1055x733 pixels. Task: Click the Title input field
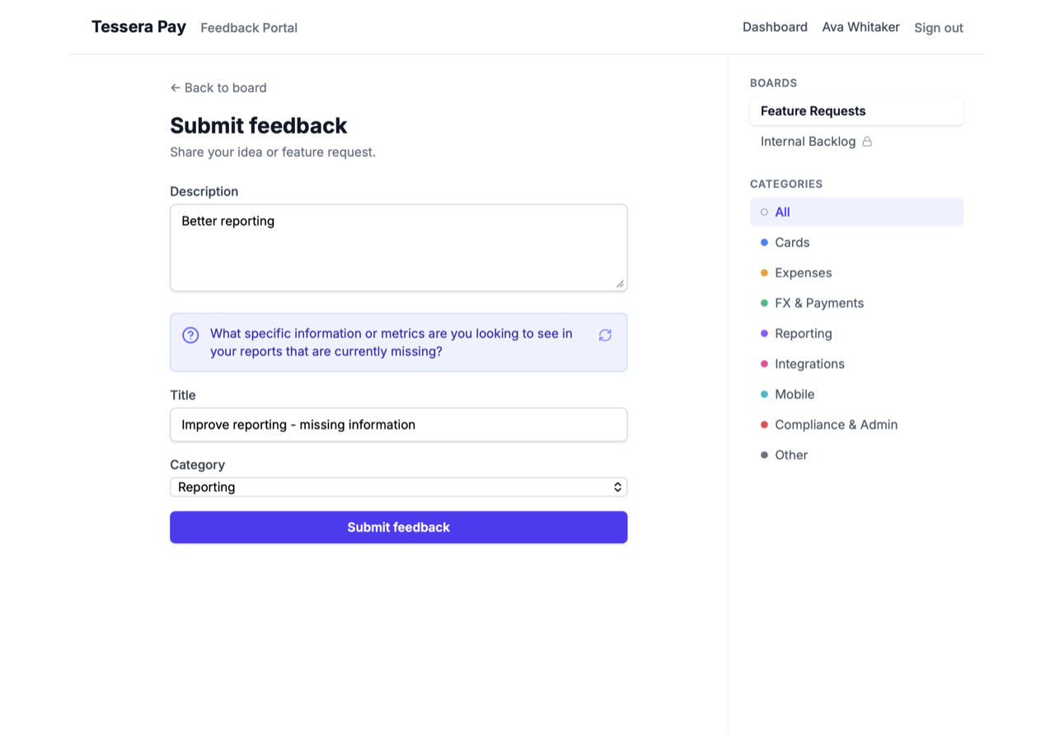(x=398, y=425)
